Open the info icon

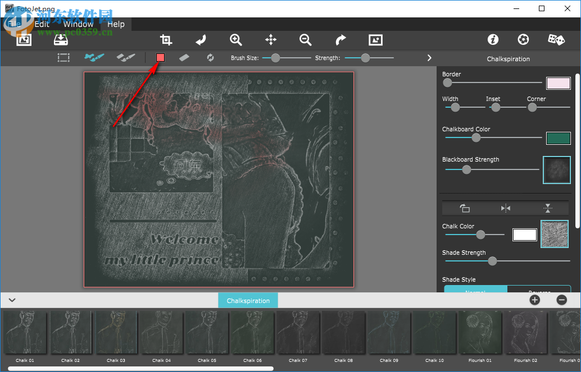tap(493, 40)
